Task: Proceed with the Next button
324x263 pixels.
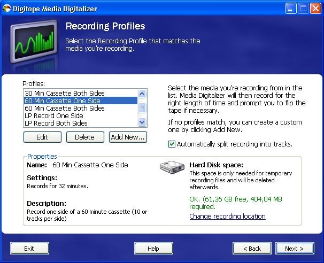Action: pyautogui.click(x=295, y=249)
